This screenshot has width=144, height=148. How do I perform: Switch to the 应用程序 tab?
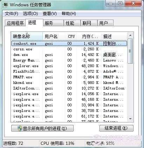(15, 23)
